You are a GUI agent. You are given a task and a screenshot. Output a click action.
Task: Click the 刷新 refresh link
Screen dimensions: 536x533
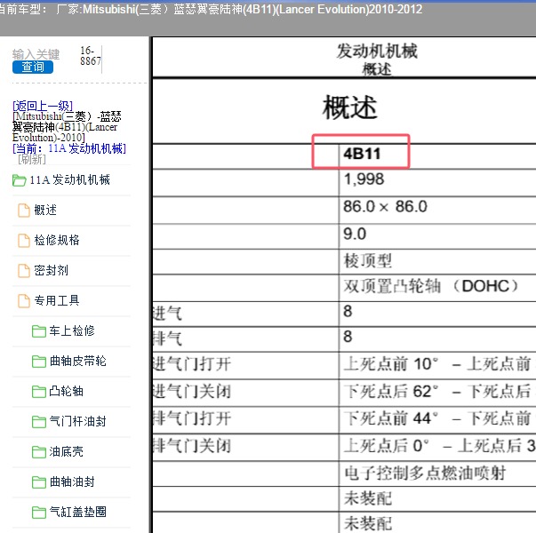[x=32, y=159]
